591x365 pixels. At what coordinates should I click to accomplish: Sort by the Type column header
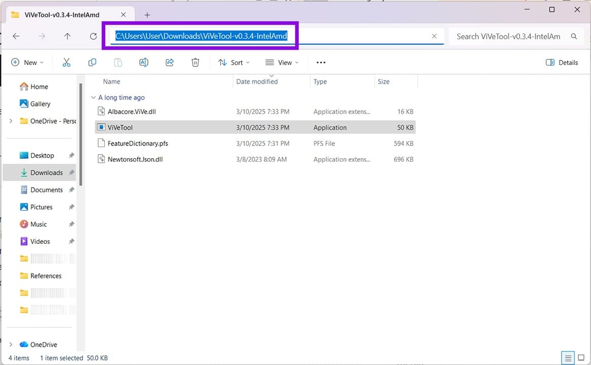coord(320,82)
